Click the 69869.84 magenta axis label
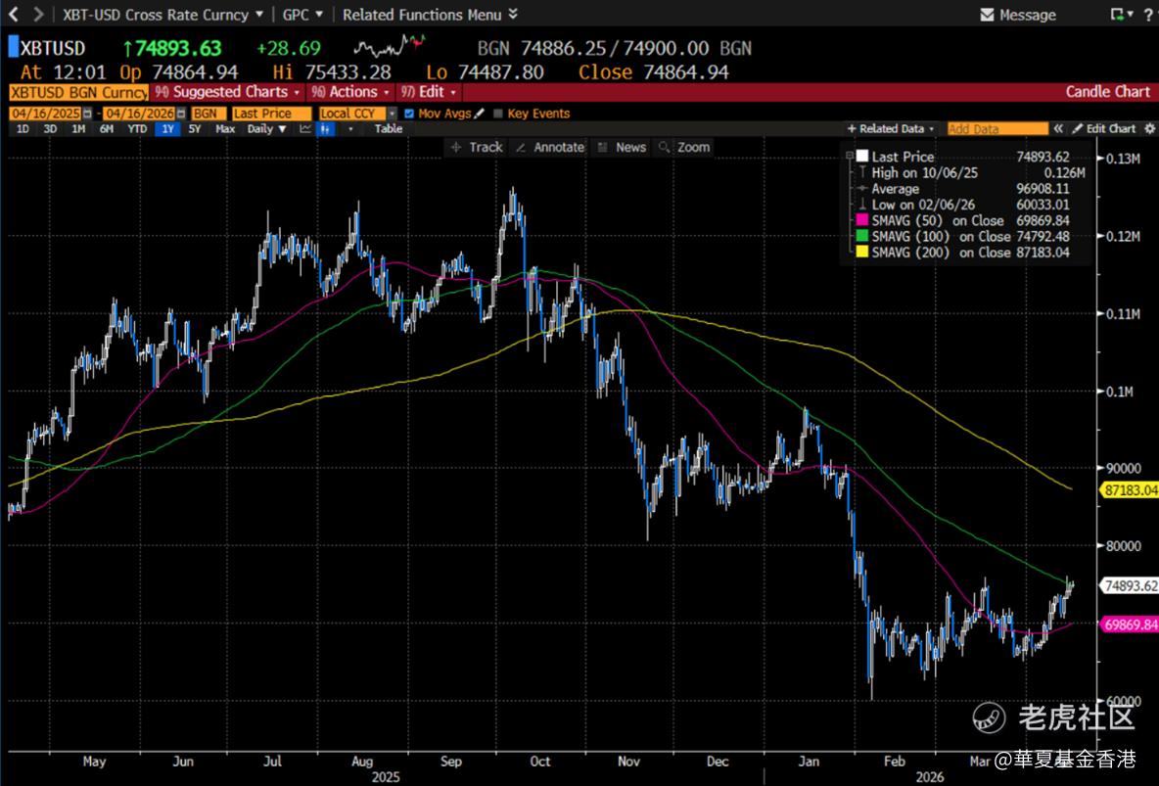Image resolution: width=1159 pixels, height=786 pixels. (x=1130, y=624)
